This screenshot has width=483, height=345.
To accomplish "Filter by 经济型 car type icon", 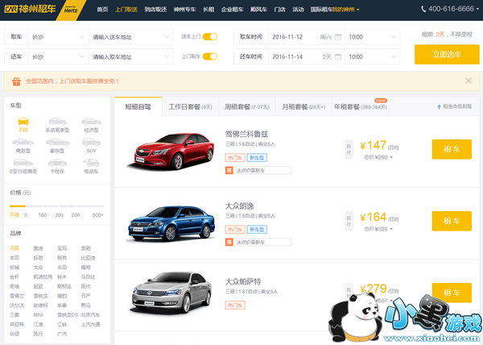I will (x=91, y=121).
